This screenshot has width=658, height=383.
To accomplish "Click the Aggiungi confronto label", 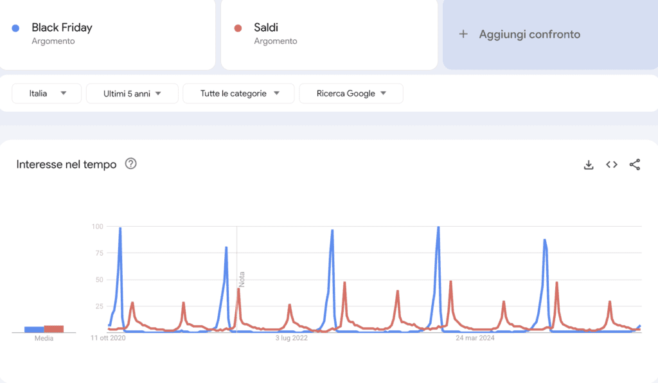I will pos(529,34).
